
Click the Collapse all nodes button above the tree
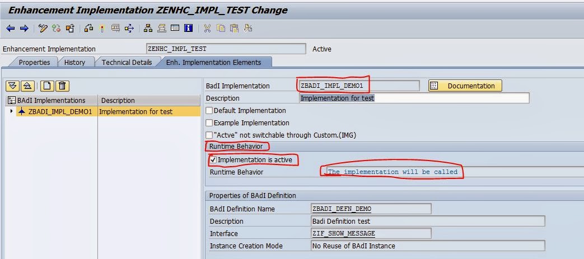pos(27,86)
